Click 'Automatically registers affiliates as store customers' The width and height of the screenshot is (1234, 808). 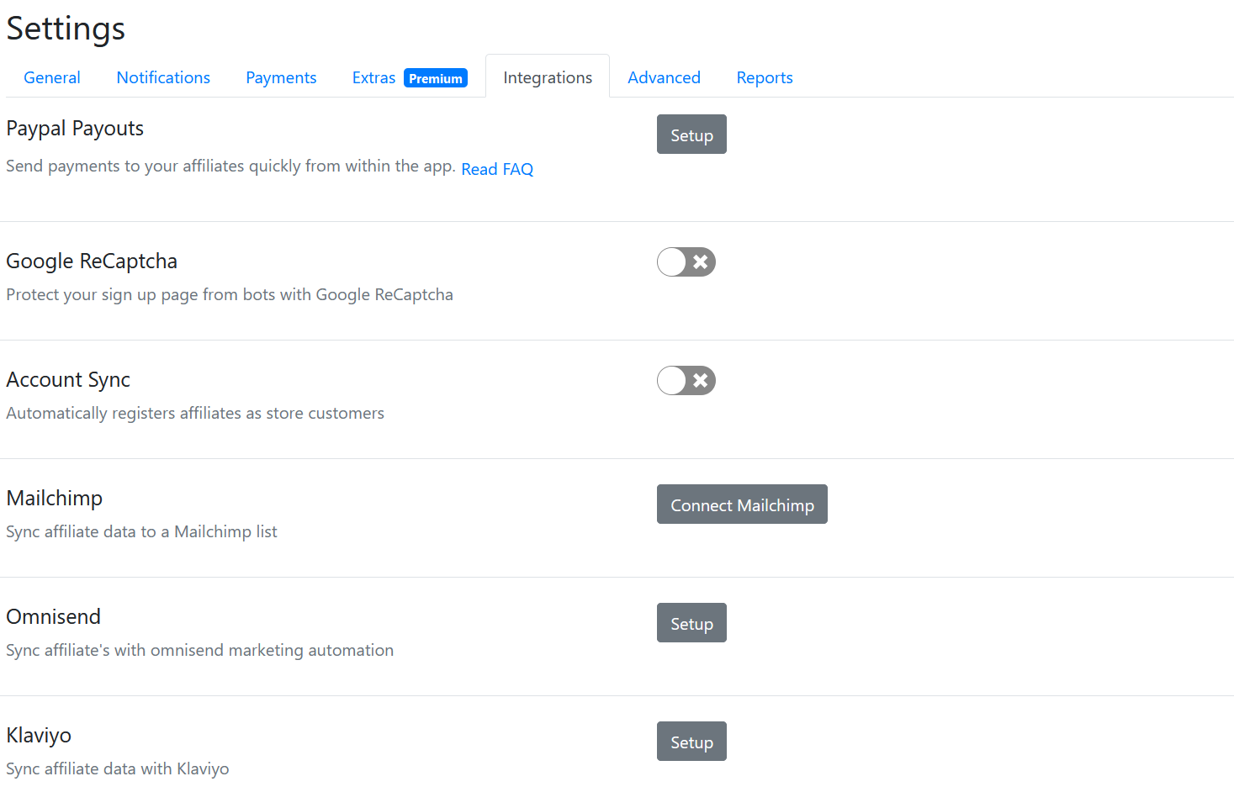point(195,414)
